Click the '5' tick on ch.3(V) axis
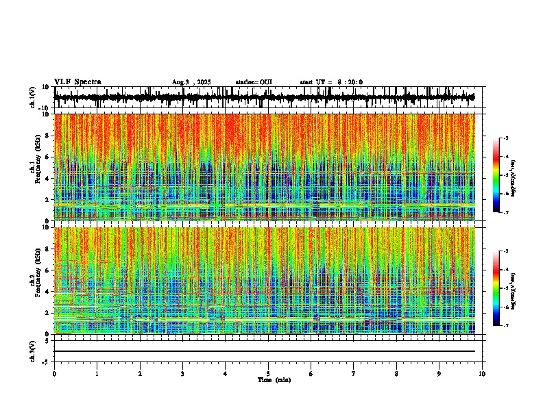The width and height of the screenshot is (543, 419). pos(48,340)
